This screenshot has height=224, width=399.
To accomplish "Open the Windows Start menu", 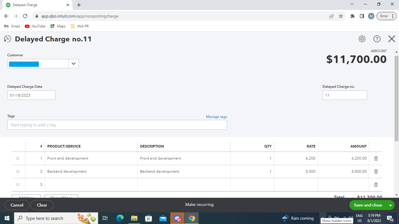I will pos(7,218).
